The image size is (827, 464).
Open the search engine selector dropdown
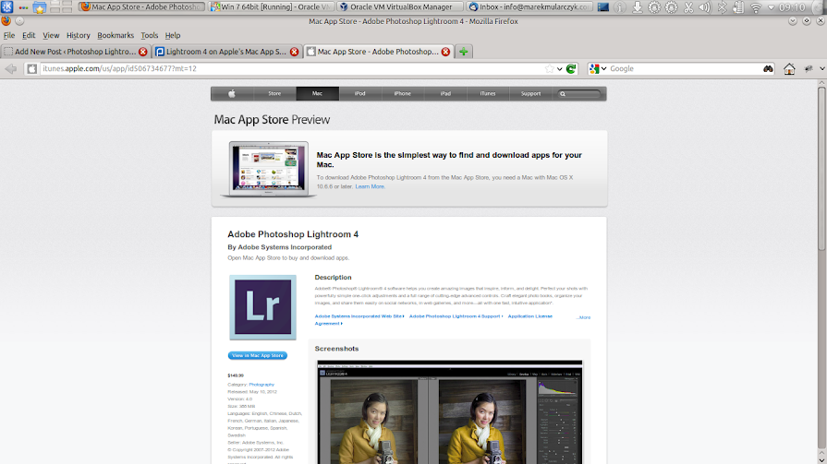598,69
